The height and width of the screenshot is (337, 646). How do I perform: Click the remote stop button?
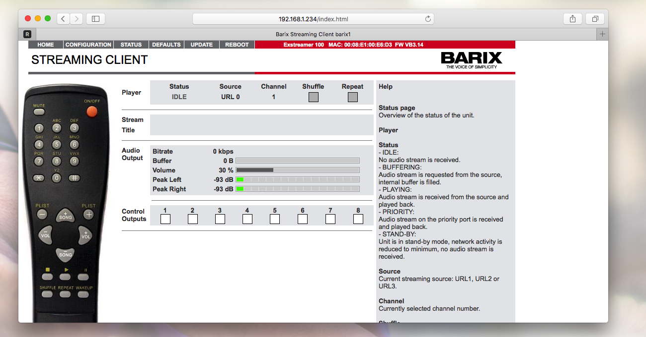[47, 276]
